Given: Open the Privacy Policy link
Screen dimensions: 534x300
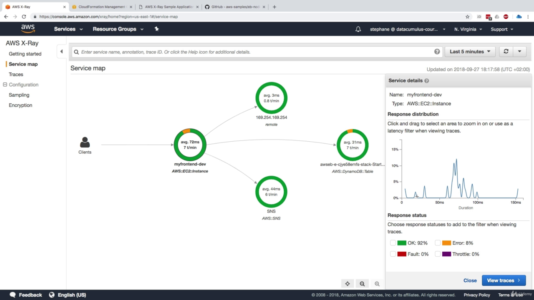Looking at the screenshot, I should 477,295.
